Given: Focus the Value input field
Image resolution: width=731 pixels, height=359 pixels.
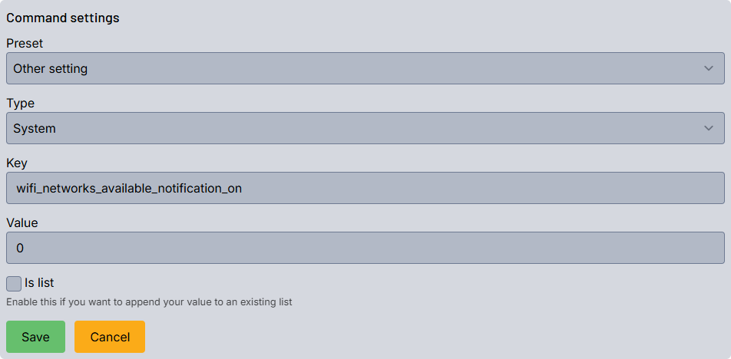Looking at the screenshot, I should pyautogui.click(x=365, y=248).
